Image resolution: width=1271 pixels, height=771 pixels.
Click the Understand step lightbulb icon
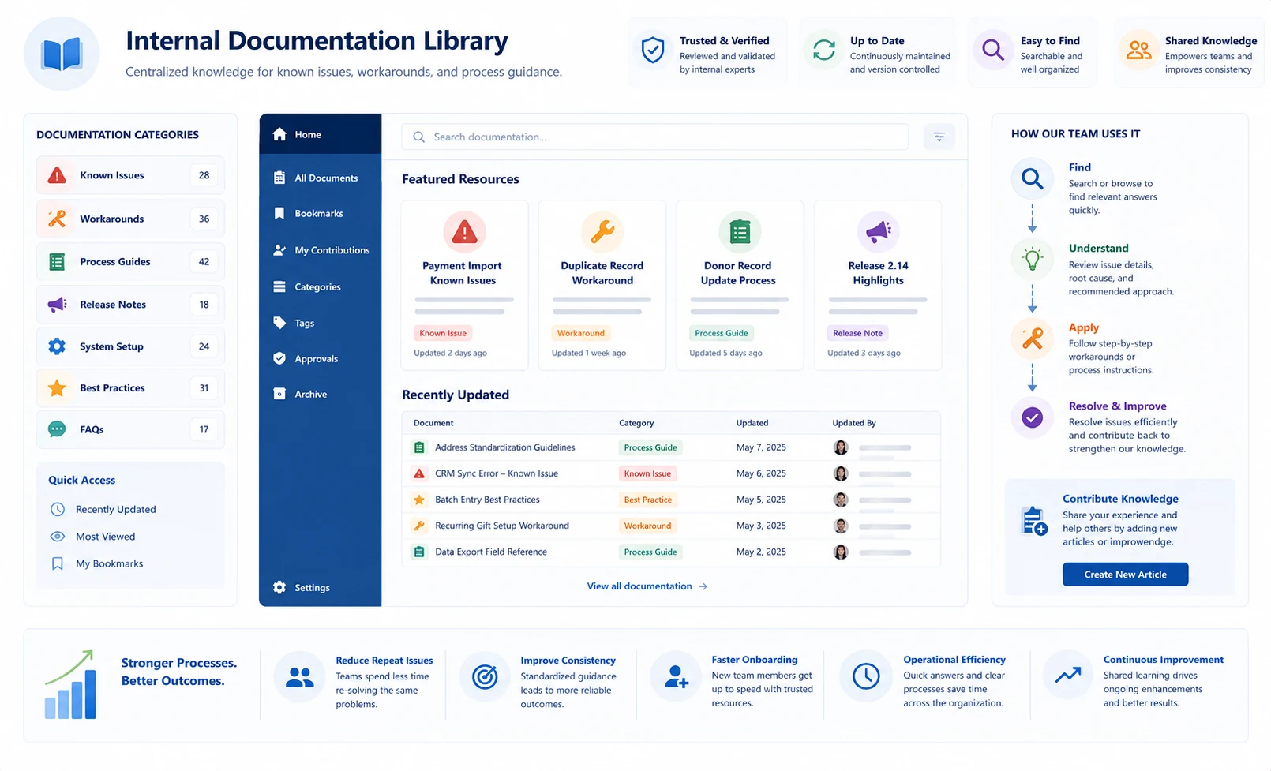coord(1032,258)
